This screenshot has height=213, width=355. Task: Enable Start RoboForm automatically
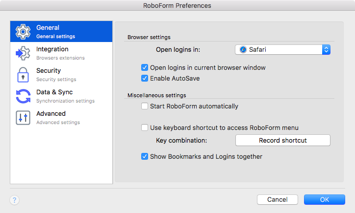[x=145, y=106]
